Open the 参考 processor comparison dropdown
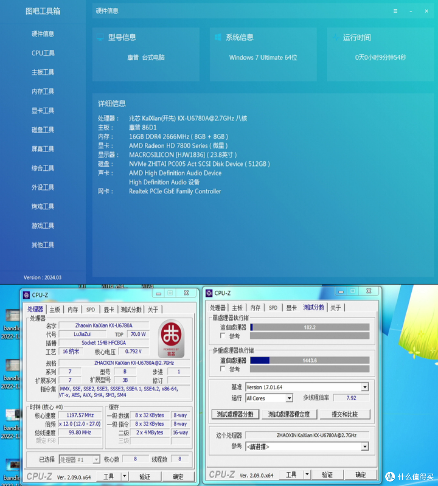The image size is (438, 486). 364,446
